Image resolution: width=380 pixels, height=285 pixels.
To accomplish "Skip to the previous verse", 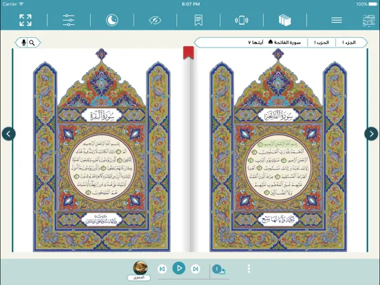I will point(162,268).
